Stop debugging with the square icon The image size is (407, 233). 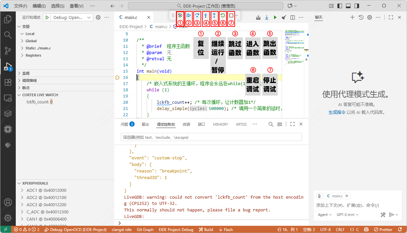click(231, 15)
